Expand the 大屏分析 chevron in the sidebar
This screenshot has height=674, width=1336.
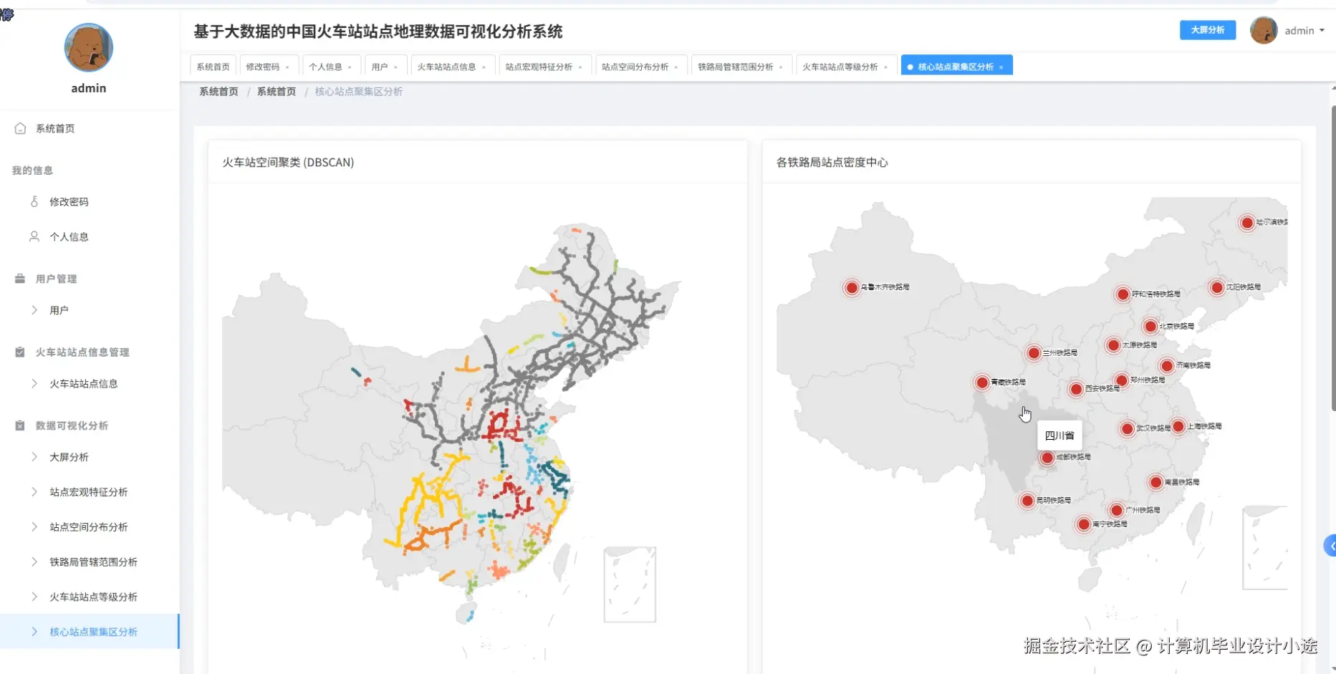pos(34,456)
